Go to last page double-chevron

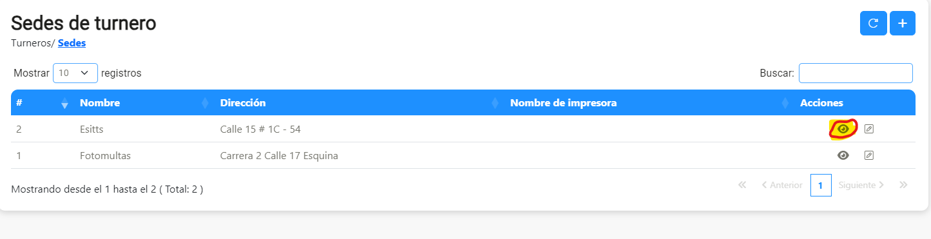903,185
